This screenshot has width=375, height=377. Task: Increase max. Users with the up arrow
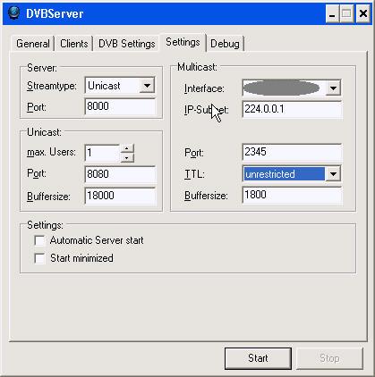point(127,148)
